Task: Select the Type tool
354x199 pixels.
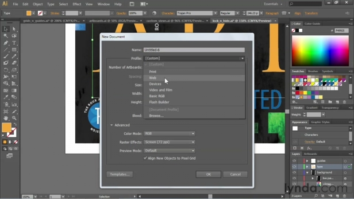Action: (x=14, y=42)
